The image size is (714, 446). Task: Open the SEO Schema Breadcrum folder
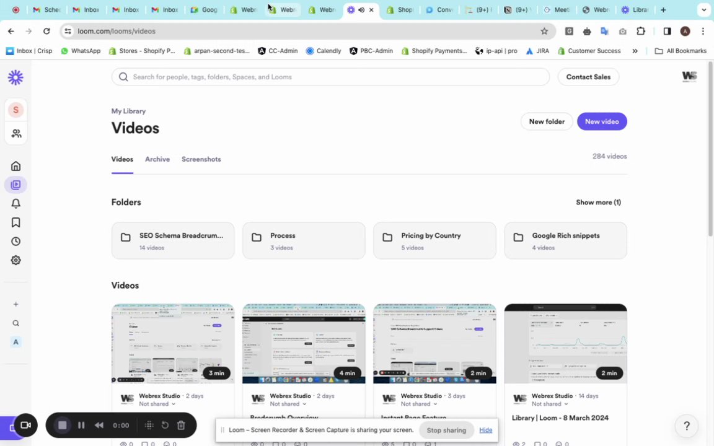tap(172, 241)
